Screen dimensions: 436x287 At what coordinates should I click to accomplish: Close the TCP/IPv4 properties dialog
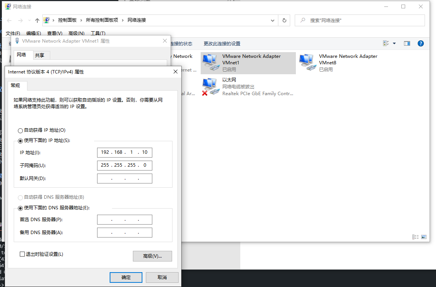point(176,72)
